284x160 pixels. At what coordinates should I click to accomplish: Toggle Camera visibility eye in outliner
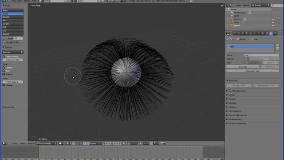coord(273,19)
